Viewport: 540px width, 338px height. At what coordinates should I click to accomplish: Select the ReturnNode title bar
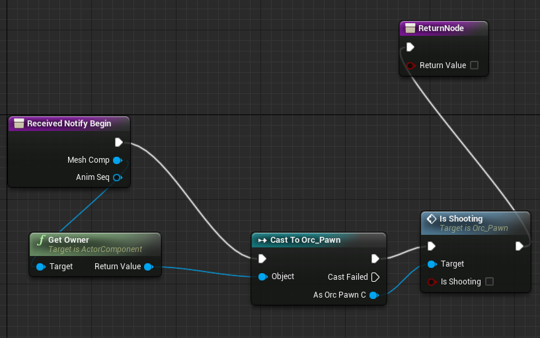coord(444,28)
